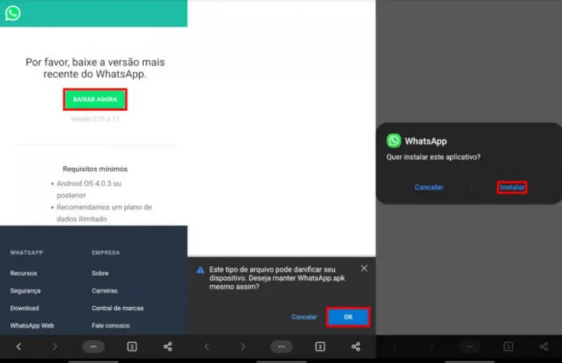Open the WhatsApp Web footer link
Viewport: 562px width, 363px height.
[x=32, y=325]
